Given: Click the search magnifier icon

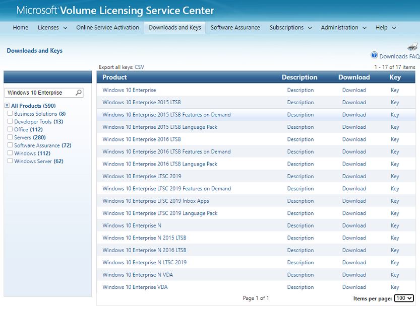Looking at the screenshot, I should pos(79,93).
